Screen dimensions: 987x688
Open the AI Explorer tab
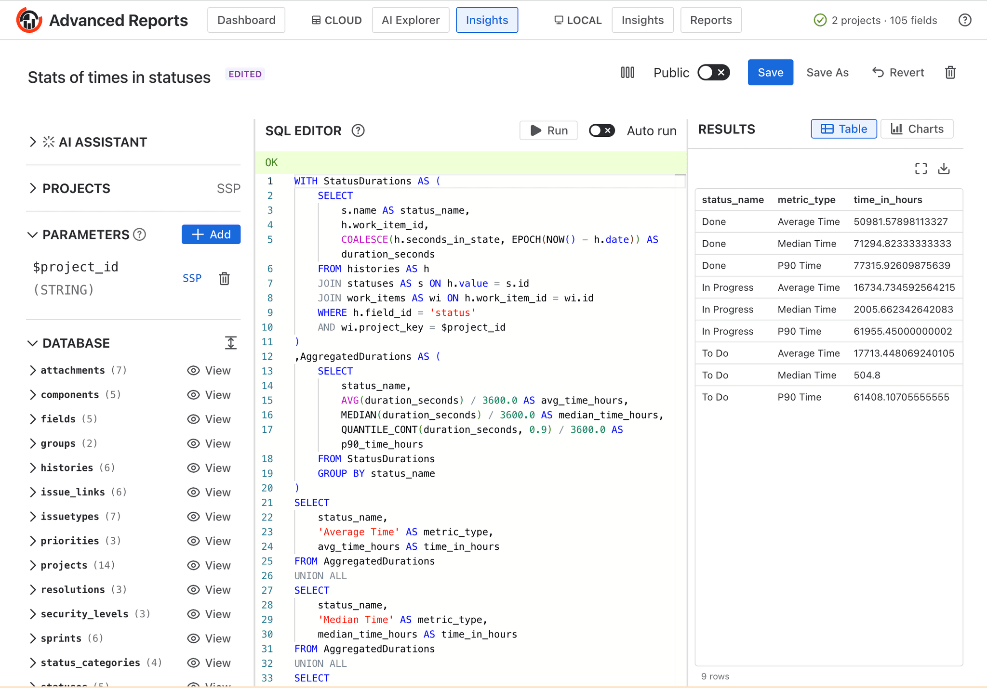tap(411, 20)
